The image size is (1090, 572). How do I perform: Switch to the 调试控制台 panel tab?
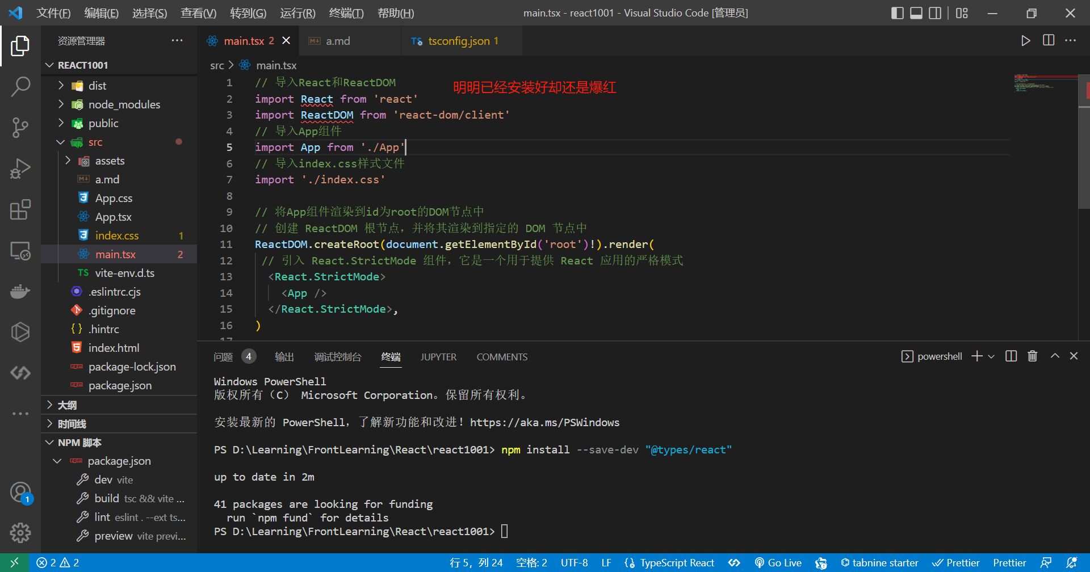(x=338, y=356)
